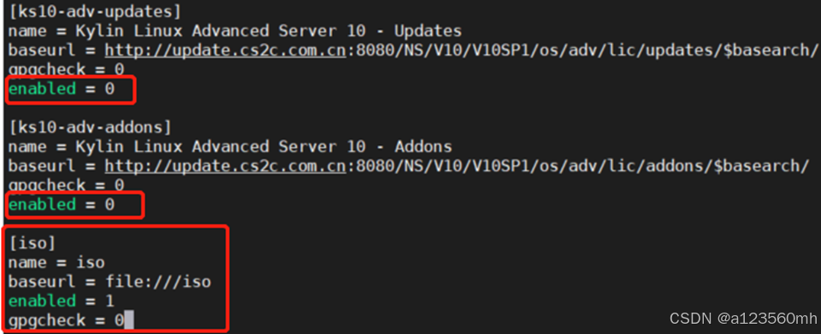Click the name = iso line
This screenshot has height=334, width=821.
tap(56, 262)
